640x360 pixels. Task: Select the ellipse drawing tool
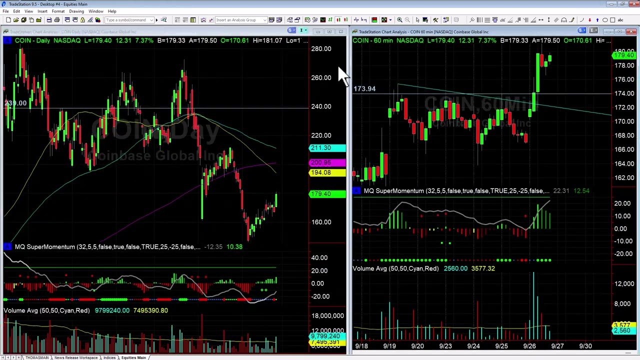coord(605,20)
